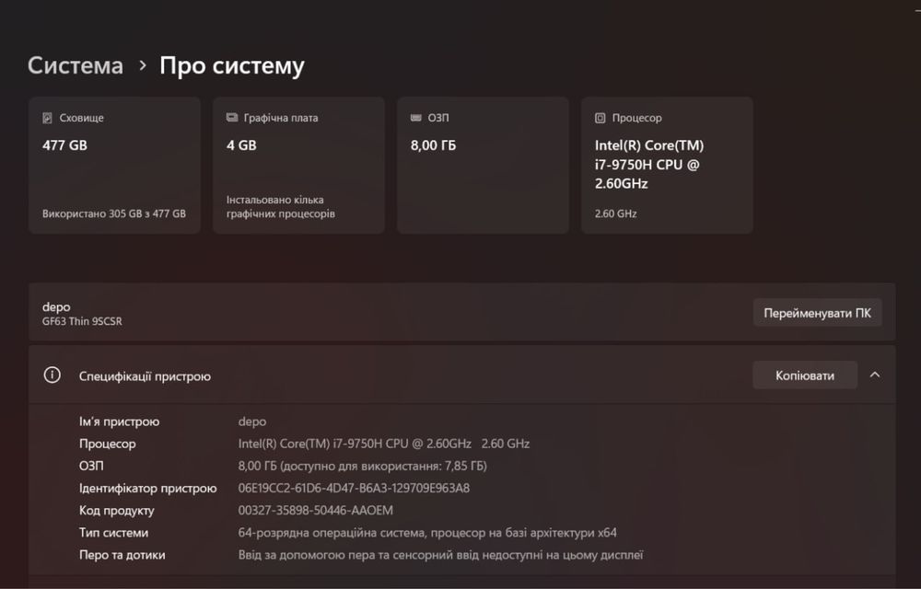Collapse the Специфікації пристрою section chevron
This screenshot has height=589, width=921.
click(x=875, y=375)
